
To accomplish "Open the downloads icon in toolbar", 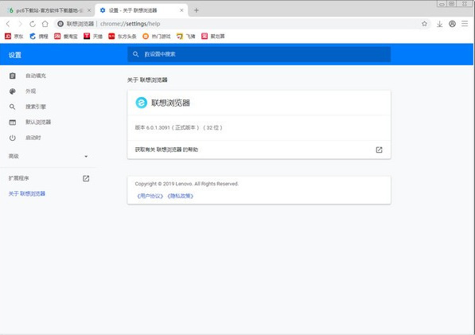I will (439, 24).
